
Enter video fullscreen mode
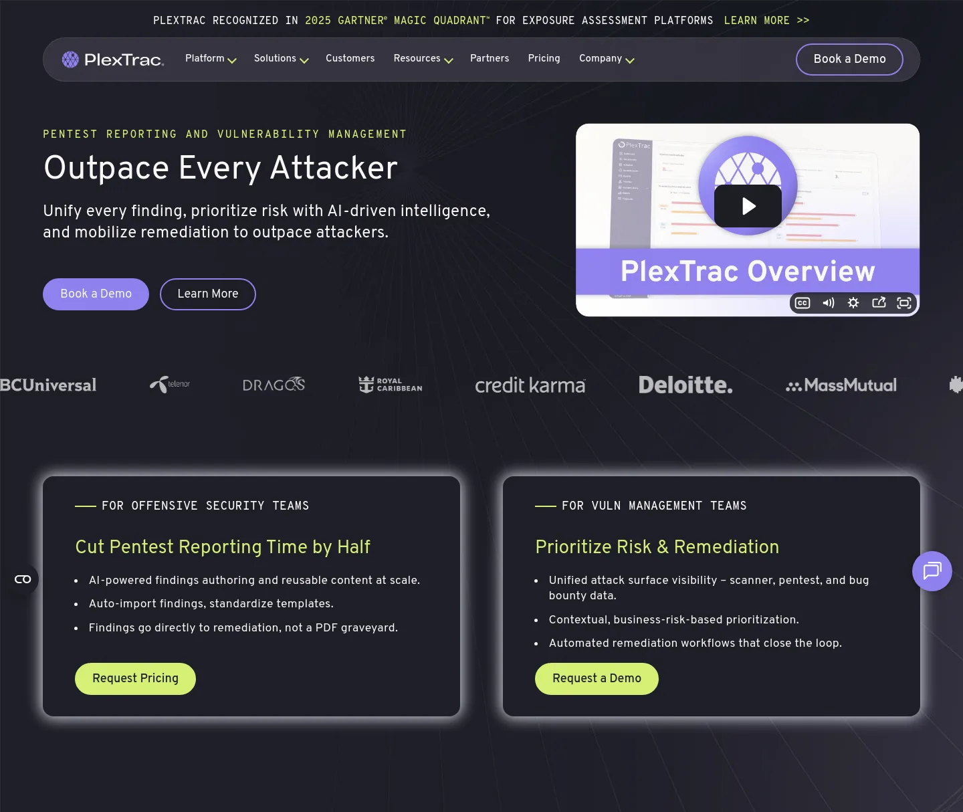point(904,303)
